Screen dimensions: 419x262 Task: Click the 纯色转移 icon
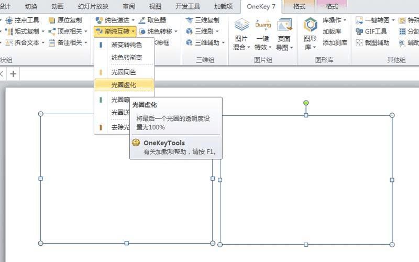click(x=142, y=31)
